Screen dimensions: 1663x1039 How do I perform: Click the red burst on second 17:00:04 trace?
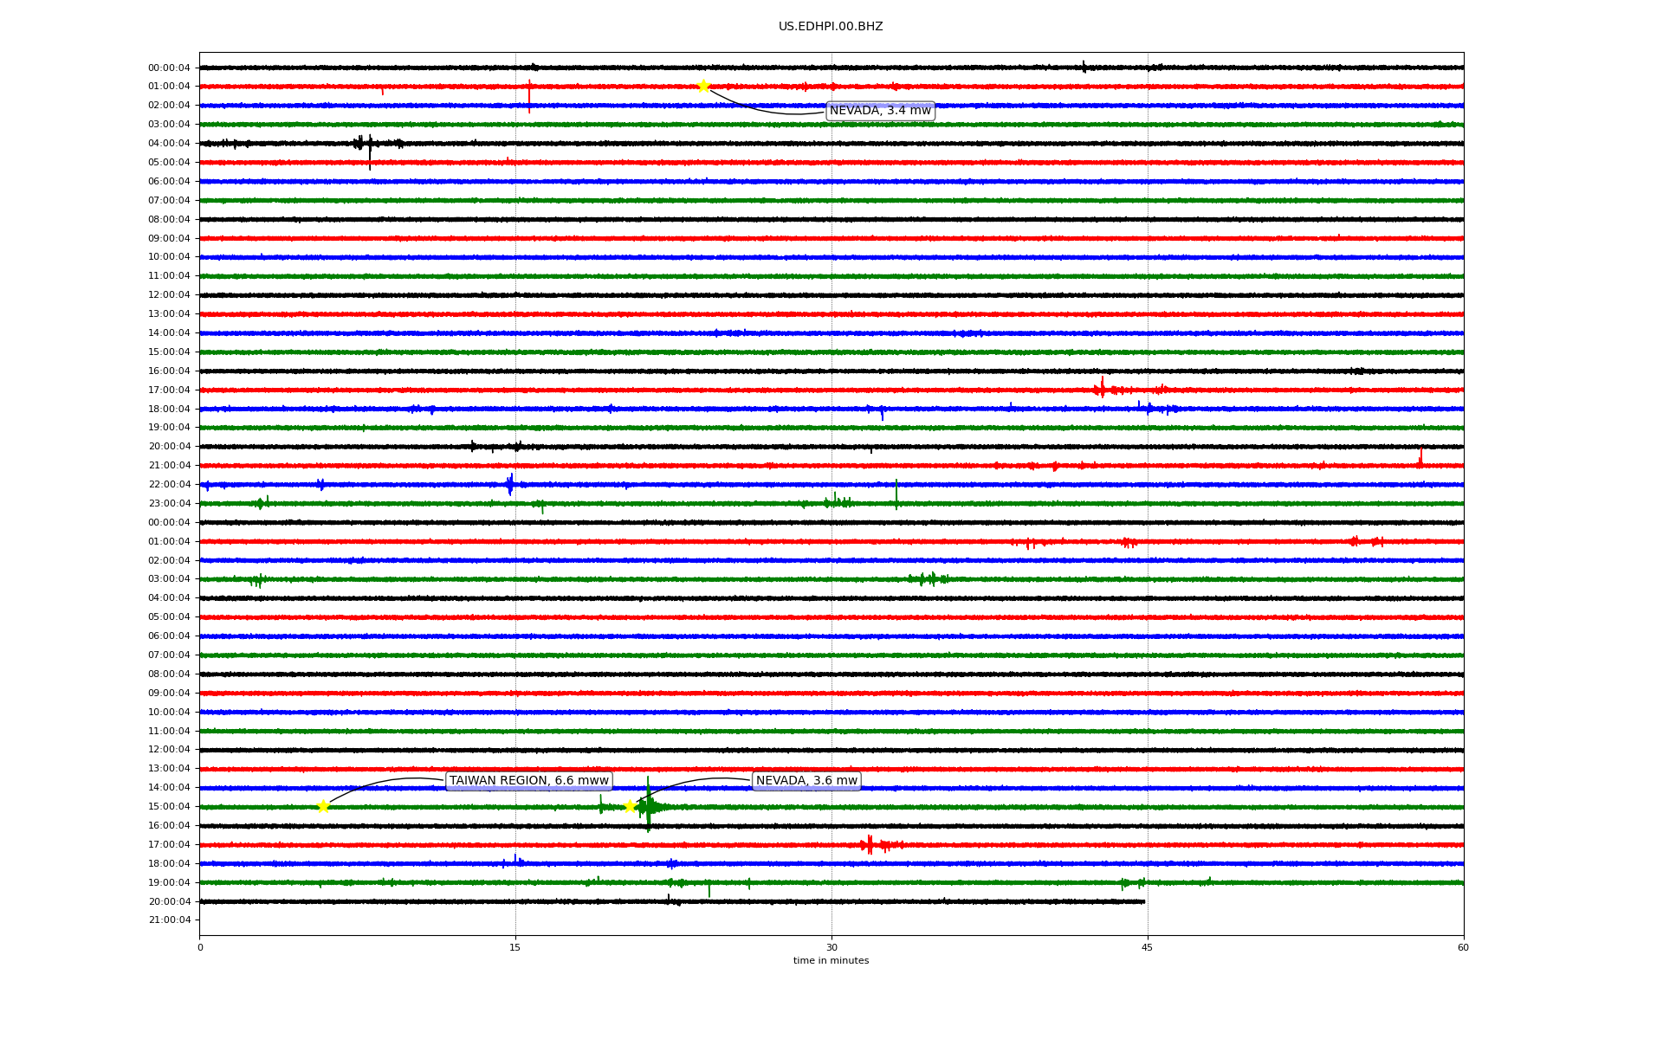[870, 844]
